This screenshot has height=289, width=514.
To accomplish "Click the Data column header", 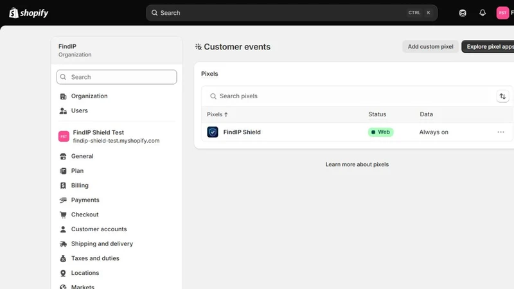I will tap(426, 114).
